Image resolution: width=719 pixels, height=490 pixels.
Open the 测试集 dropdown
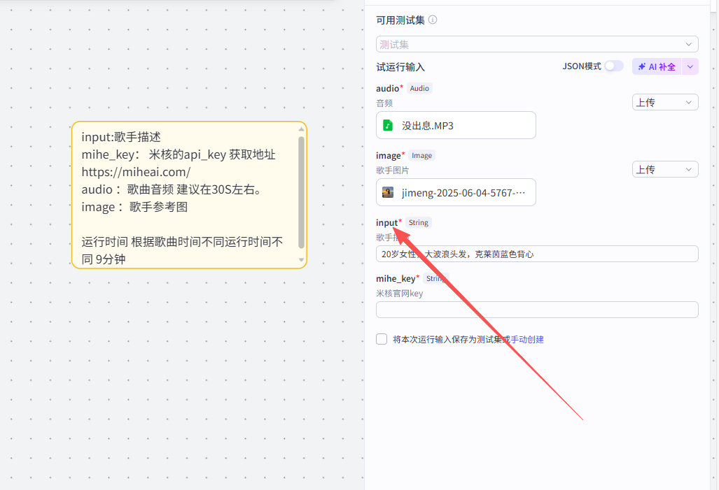point(537,45)
